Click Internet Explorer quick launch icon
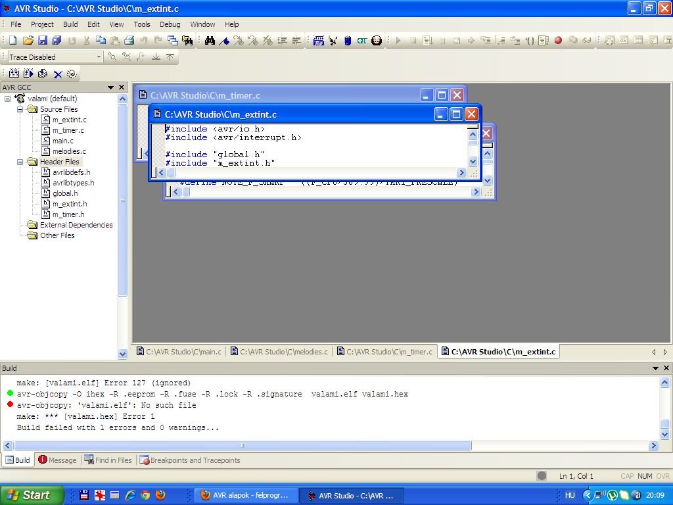This screenshot has height=505, width=673. coord(130,495)
